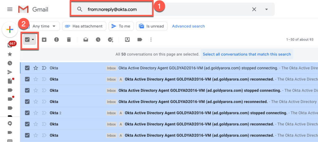Star bold stopped connecting row without A label

pos(36,91)
